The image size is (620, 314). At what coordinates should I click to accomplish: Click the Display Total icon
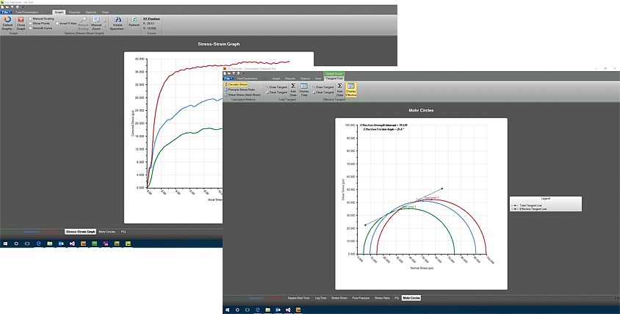coord(304,89)
